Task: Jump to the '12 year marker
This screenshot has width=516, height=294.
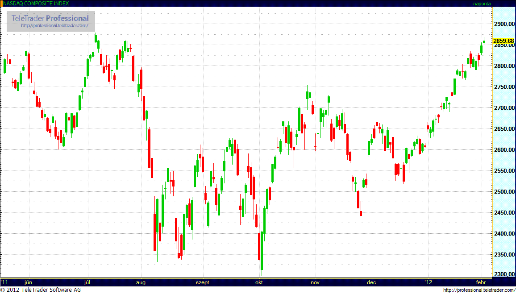Action: (429, 282)
